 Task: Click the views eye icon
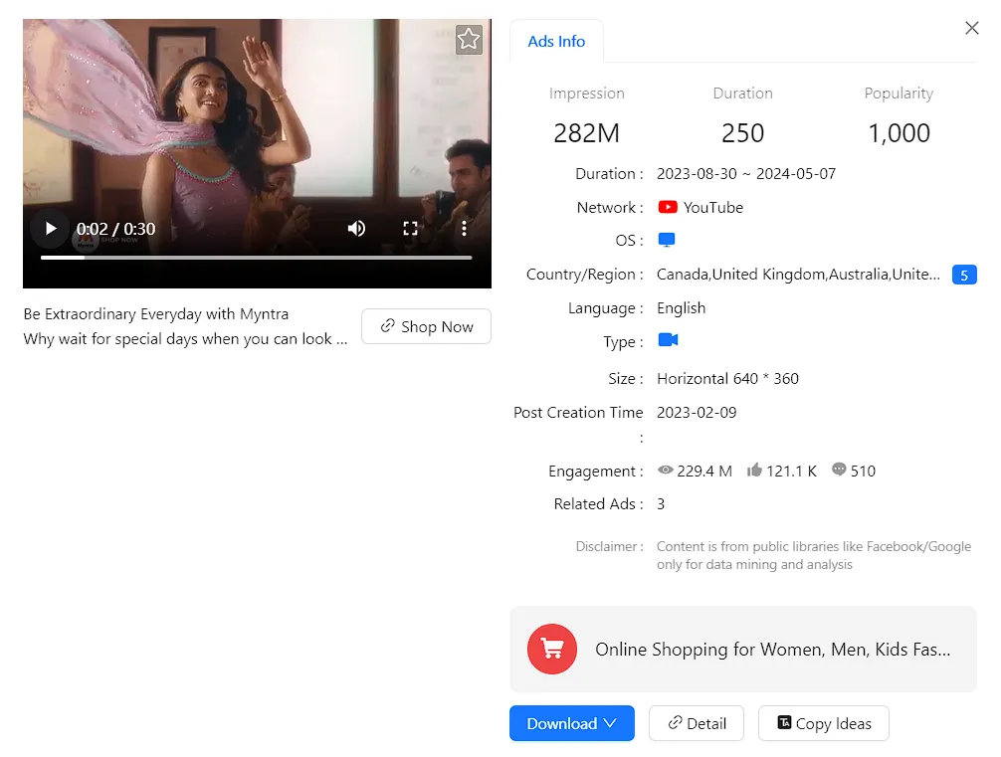click(666, 471)
